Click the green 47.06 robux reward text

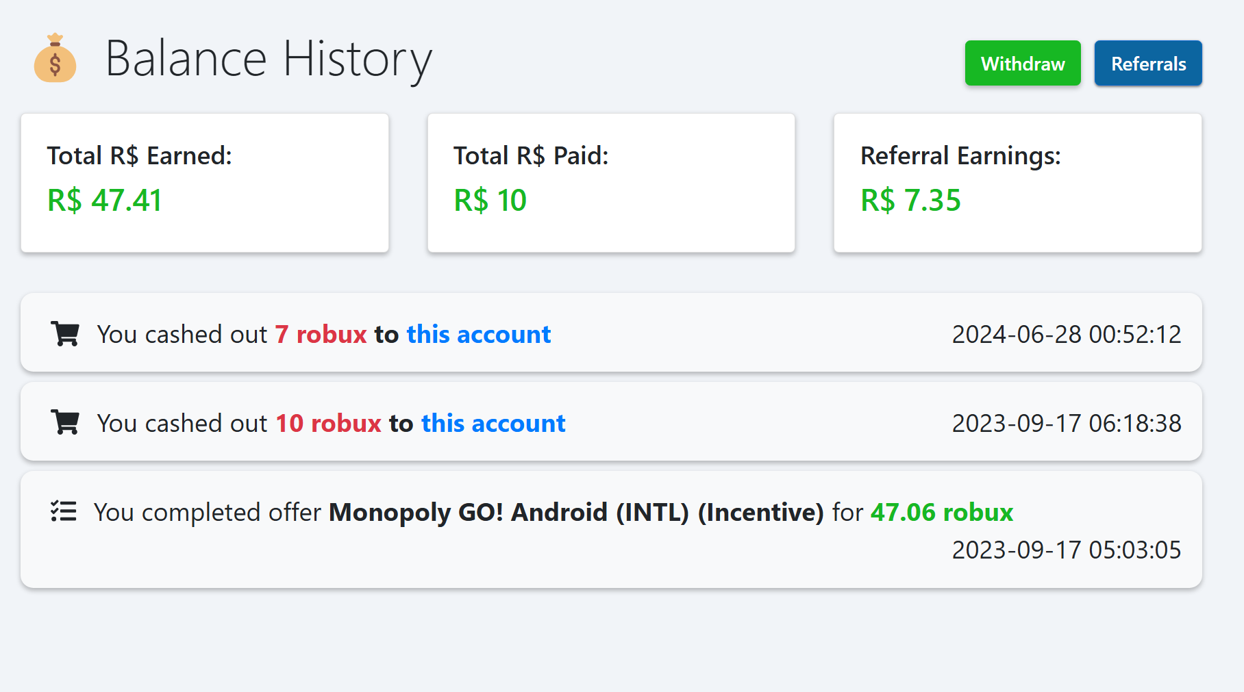point(942,512)
